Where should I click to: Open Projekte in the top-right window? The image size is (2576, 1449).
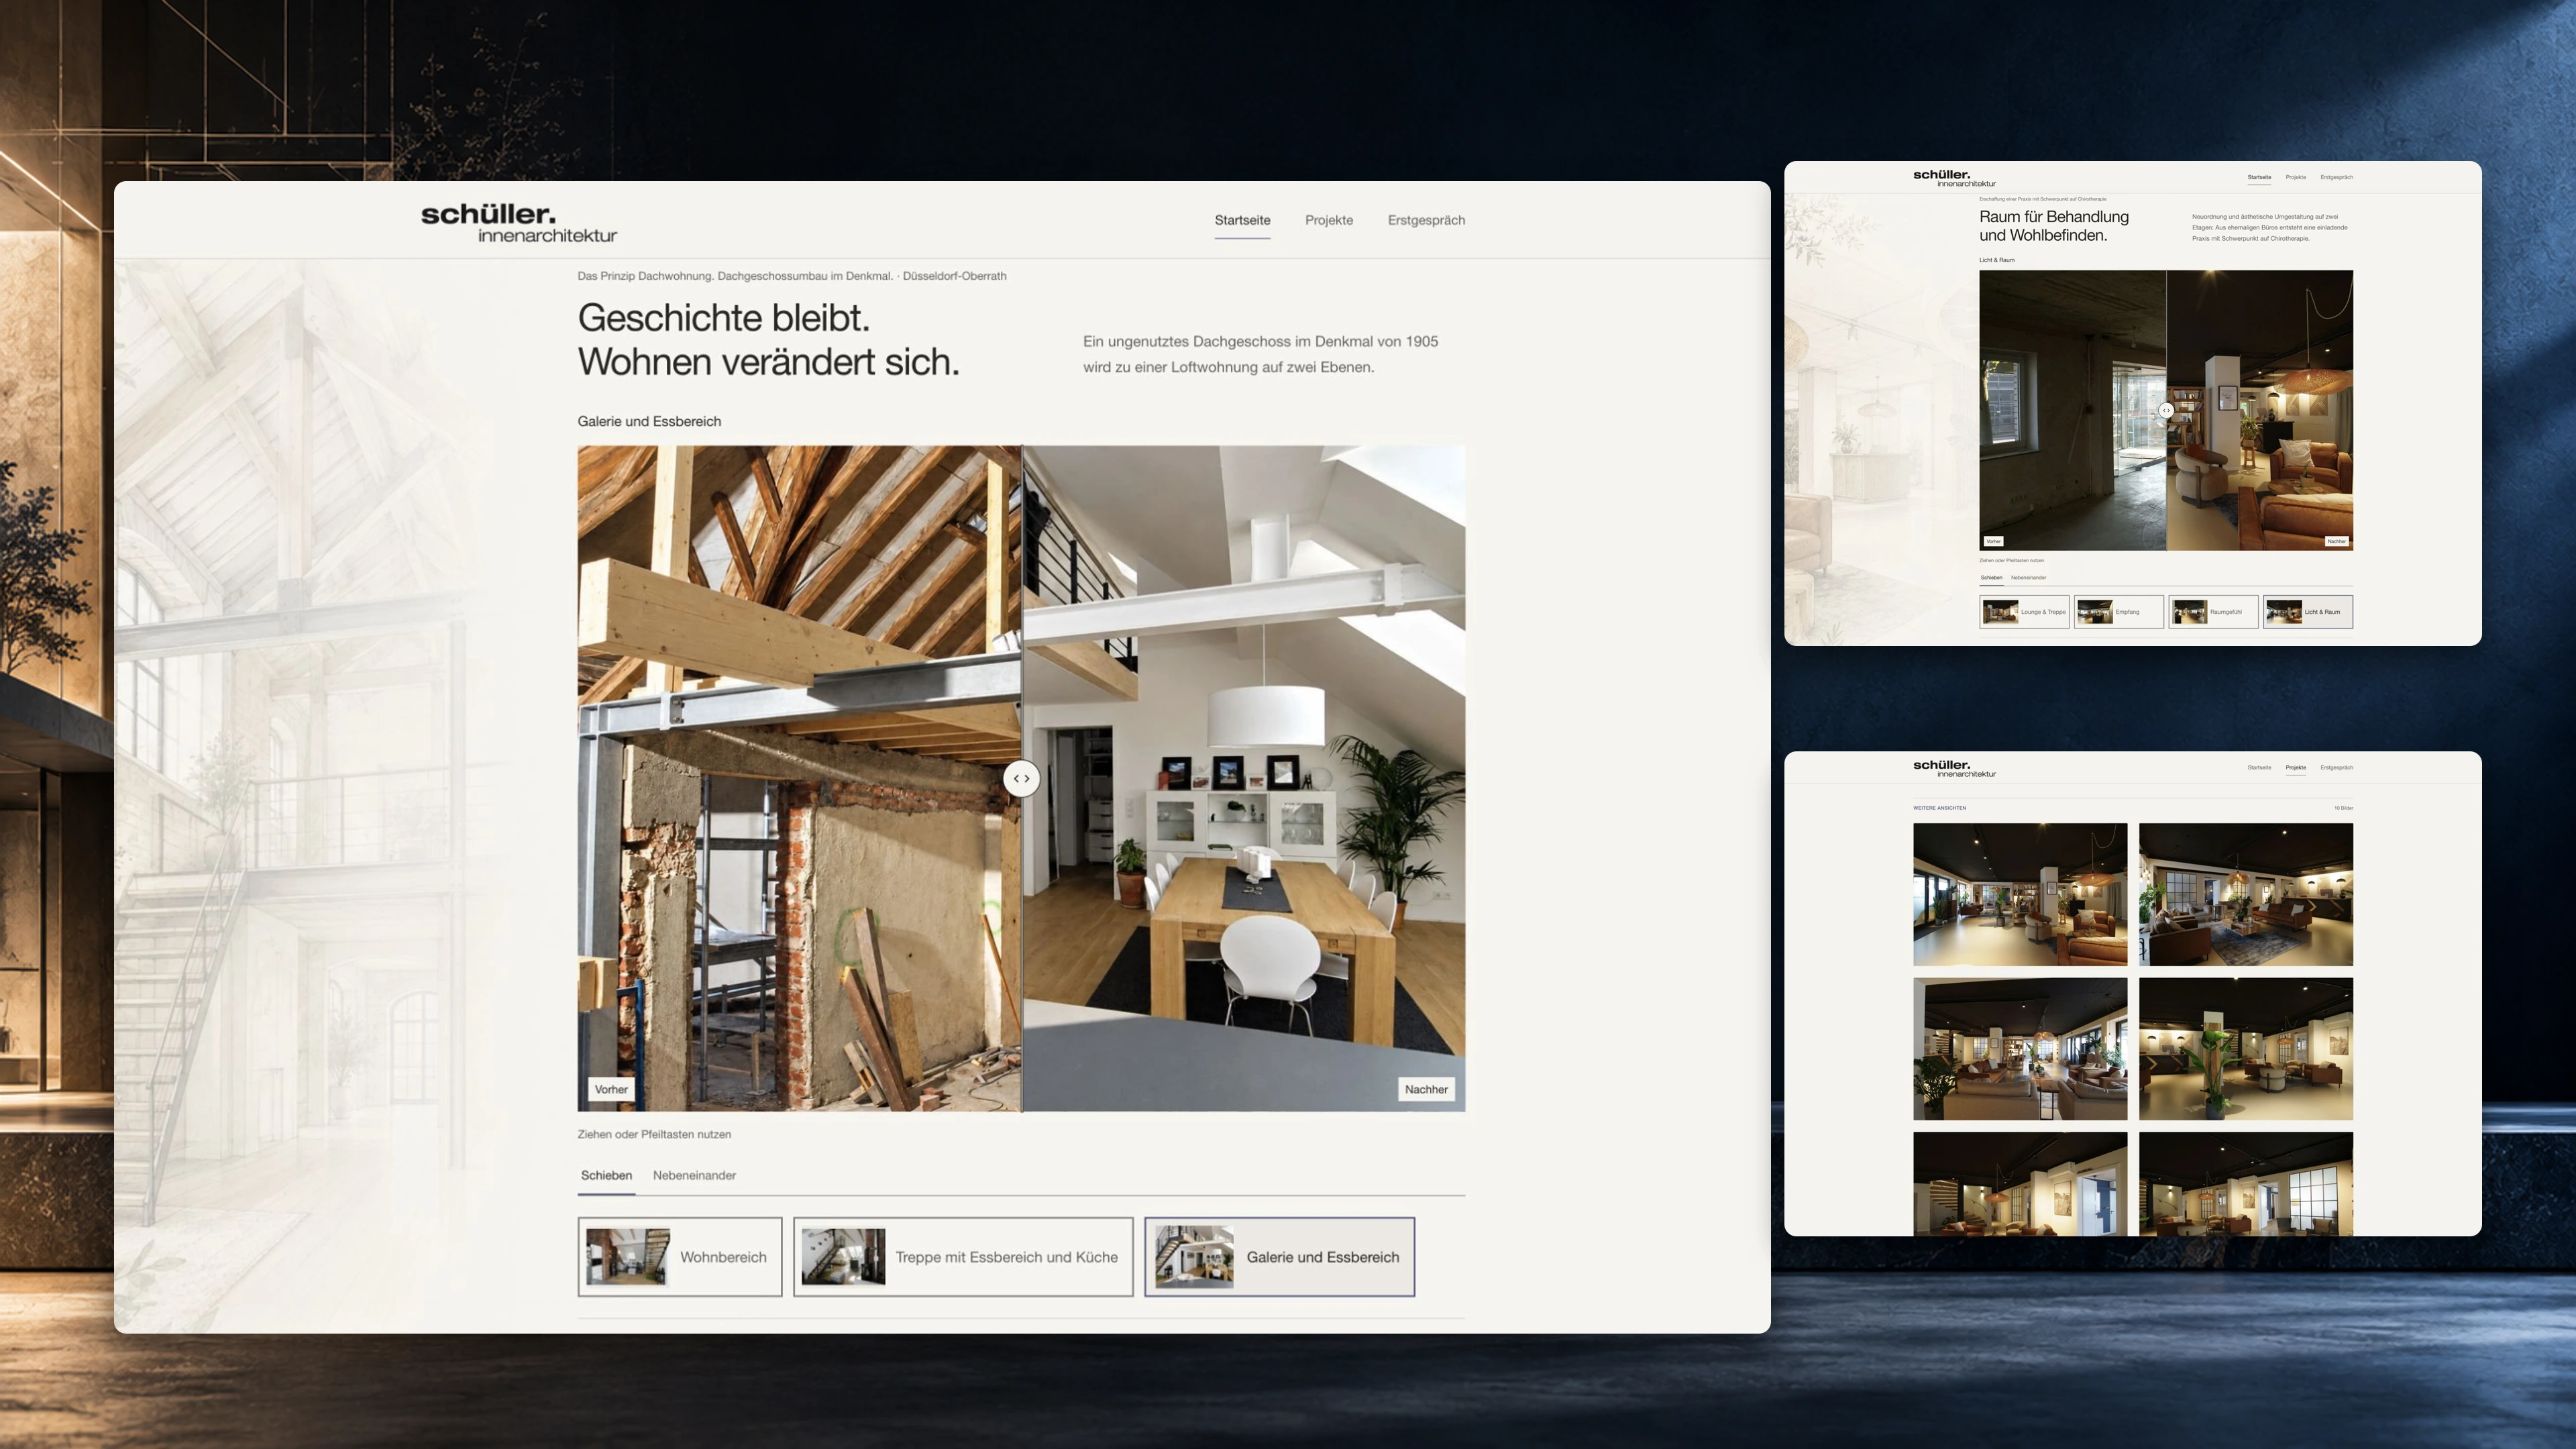(2295, 177)
